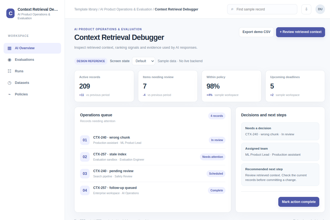This screenshot has height=220, width=330.
Task: Click queue row number badge 04
Action: point(85,190)
